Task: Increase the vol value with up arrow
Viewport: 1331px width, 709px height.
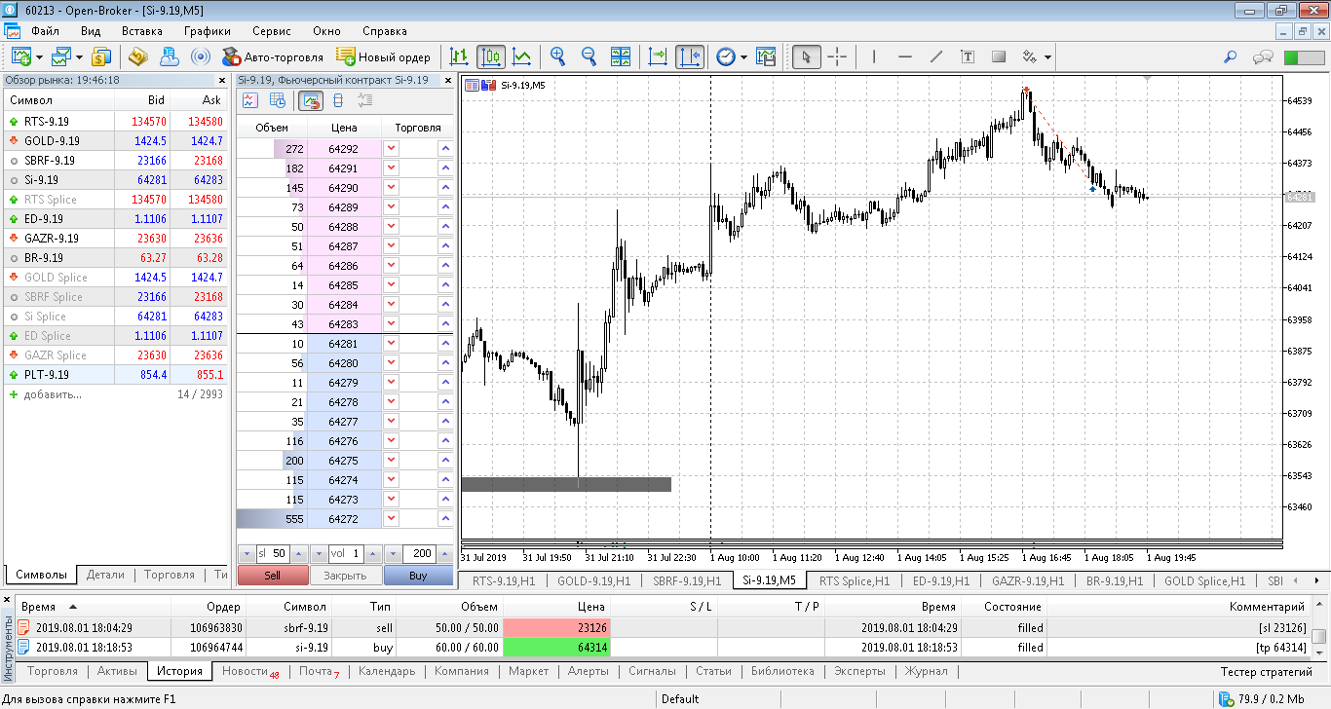Action: point(373,553)
